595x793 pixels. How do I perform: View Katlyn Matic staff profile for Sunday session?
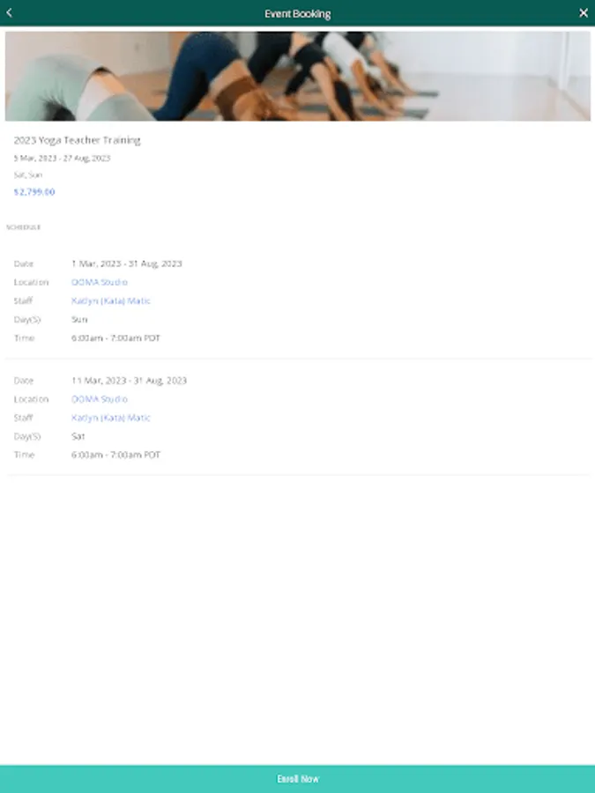(x=111, y=301)
